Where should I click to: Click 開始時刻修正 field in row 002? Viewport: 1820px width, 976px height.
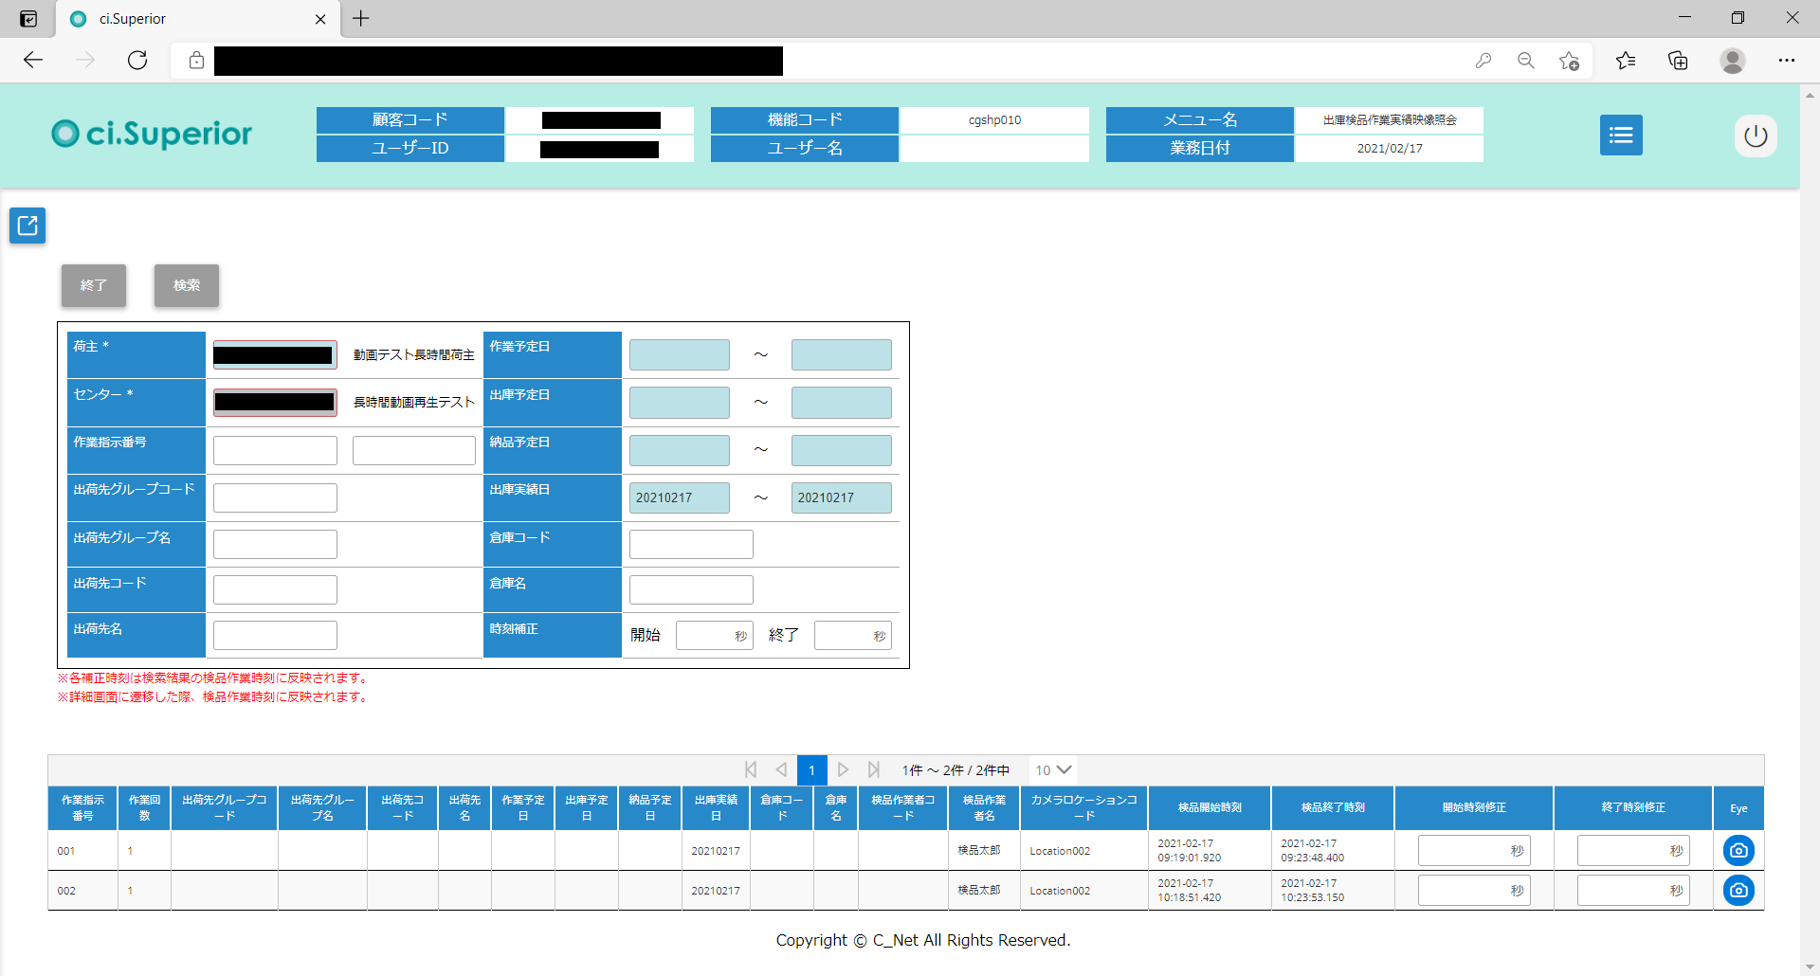[1474, 891]
